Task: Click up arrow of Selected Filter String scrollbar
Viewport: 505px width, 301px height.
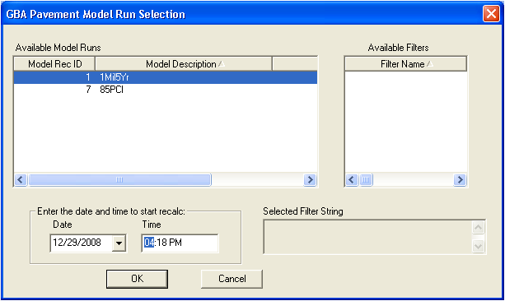Action: tap(479, 228)
